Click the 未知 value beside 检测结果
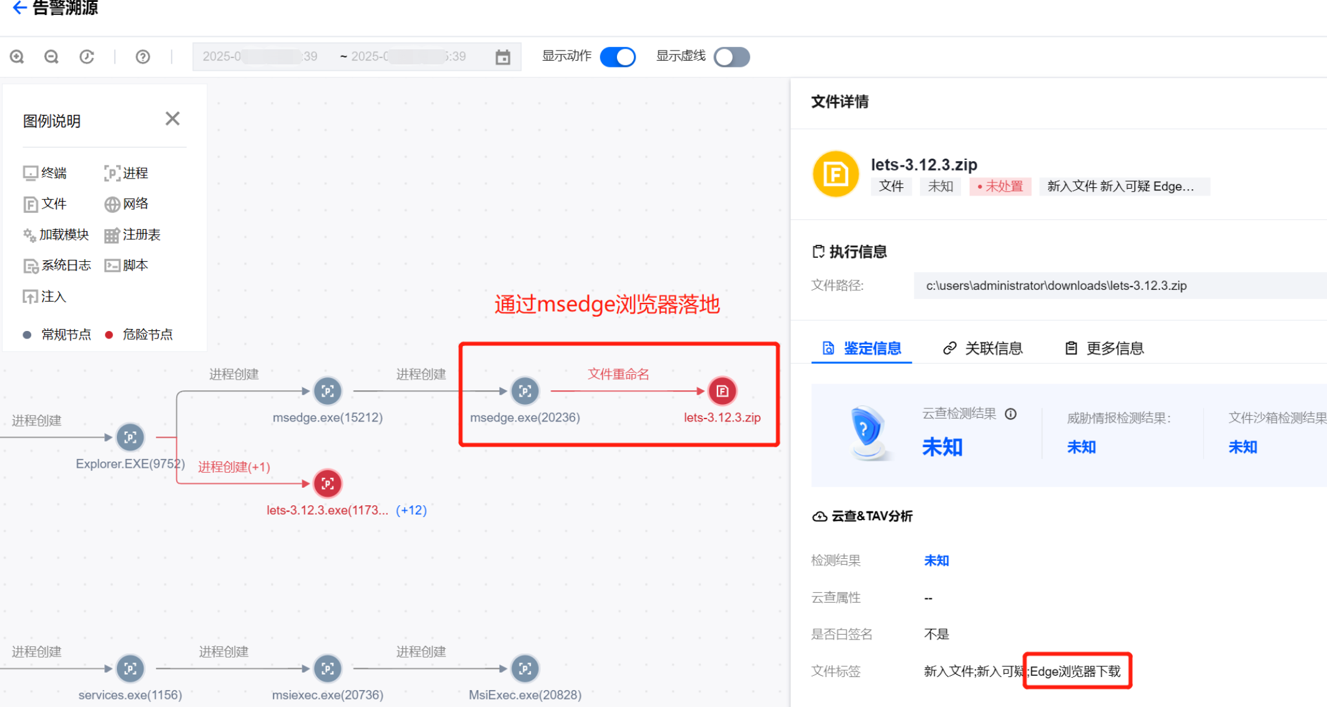 [936, 561]
